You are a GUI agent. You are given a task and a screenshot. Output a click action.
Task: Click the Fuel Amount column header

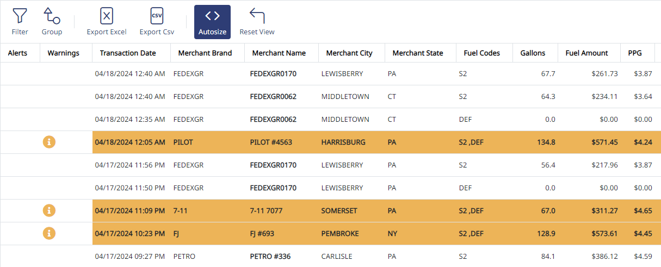(x=587, y=53)
